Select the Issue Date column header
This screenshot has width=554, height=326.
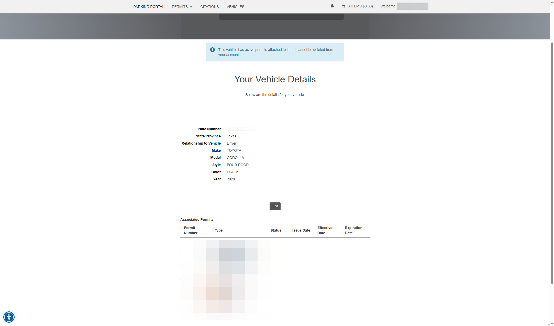click(301, 230)
